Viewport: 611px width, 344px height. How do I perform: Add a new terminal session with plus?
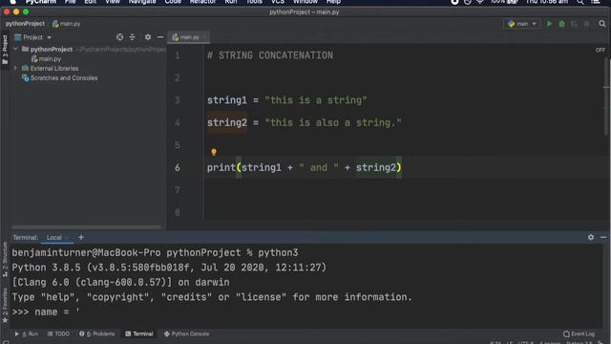tap(81, 237)
